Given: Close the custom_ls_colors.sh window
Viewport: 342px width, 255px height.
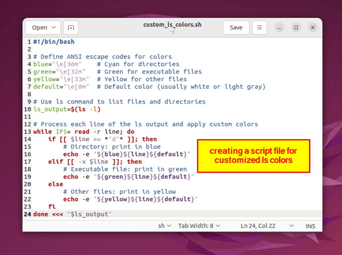Looking at the screenshot, I should pyautogui.click(x=313, y=27).
